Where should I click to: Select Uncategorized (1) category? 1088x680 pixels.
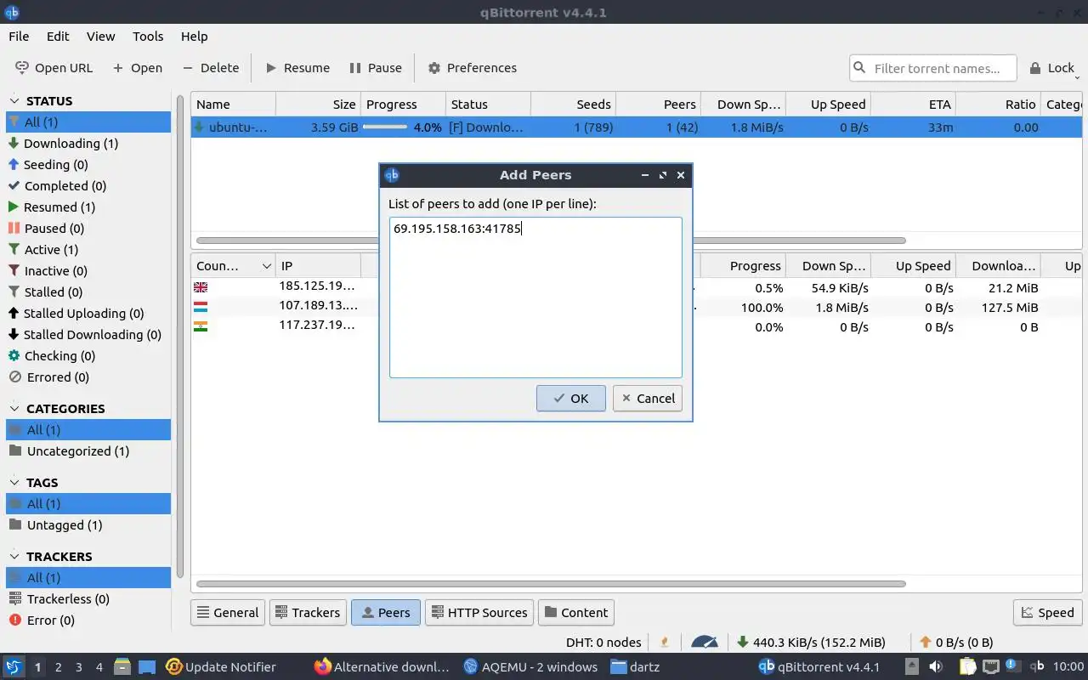tap(88, 451)
